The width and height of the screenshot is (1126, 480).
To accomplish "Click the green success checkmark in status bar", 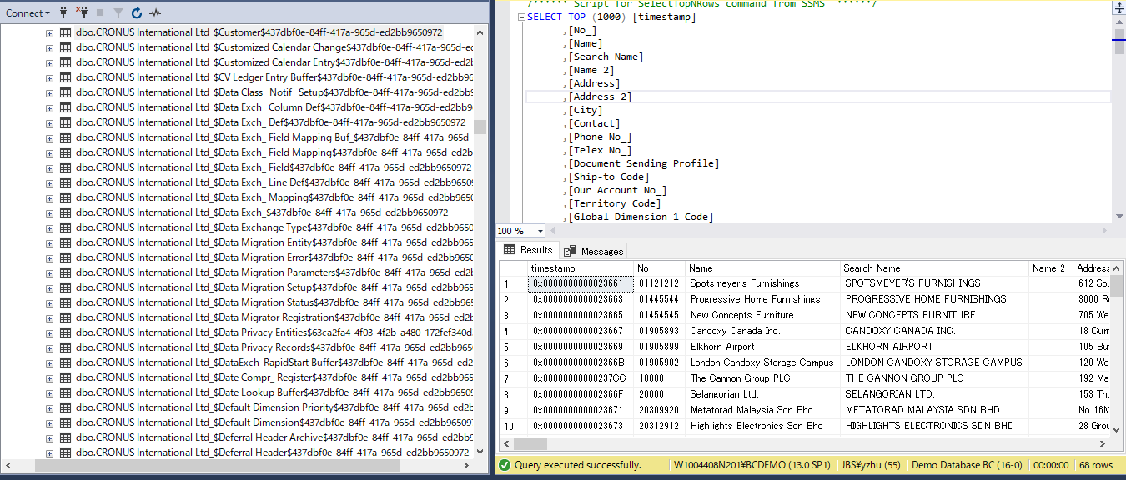I will tap(505, 465).
